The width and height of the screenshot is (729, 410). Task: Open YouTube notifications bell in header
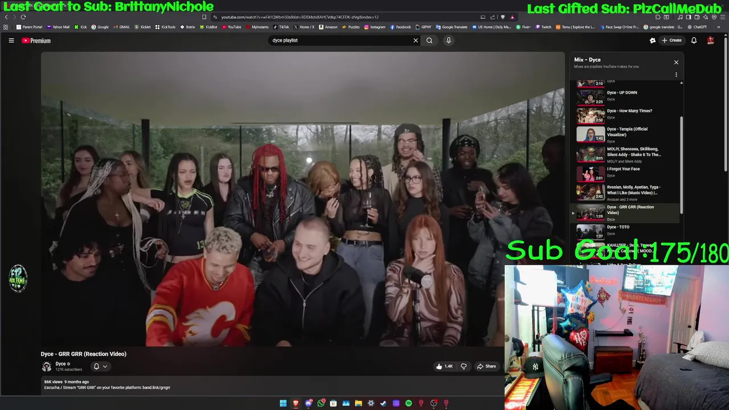(694, 40)
